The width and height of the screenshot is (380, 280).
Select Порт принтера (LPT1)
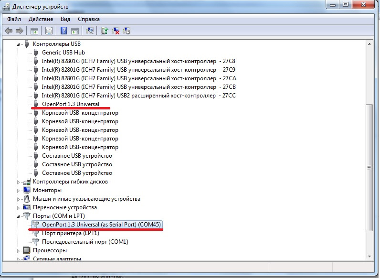71,233
